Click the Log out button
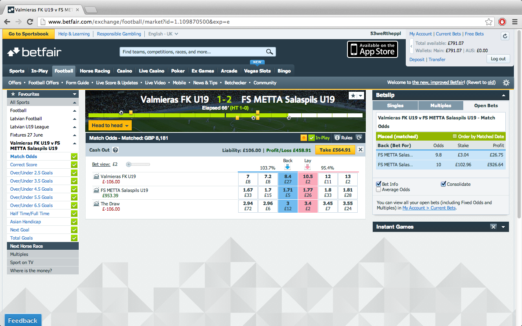Screen dimensions: 522x326 click(x=498, y=59)
